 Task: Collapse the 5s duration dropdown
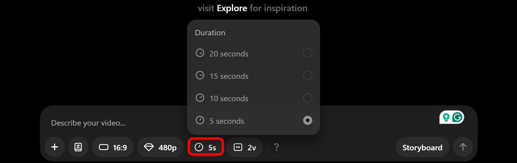tap(206, 147)
